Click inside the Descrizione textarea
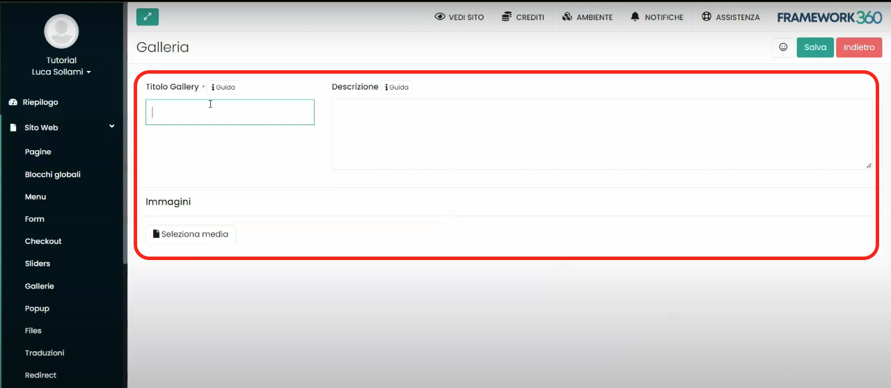The width and height of the screenshot is (891, 388). coord(602,134)
